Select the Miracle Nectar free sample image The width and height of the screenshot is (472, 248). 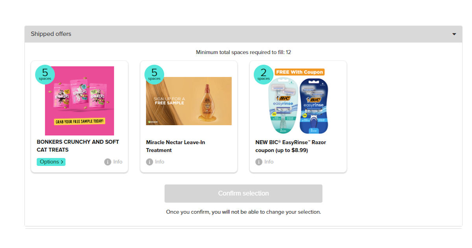(x=189, y=101)
